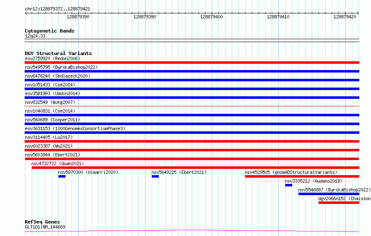Click the nsv1051433 (Coe2014) label

(x=50, y=85)
